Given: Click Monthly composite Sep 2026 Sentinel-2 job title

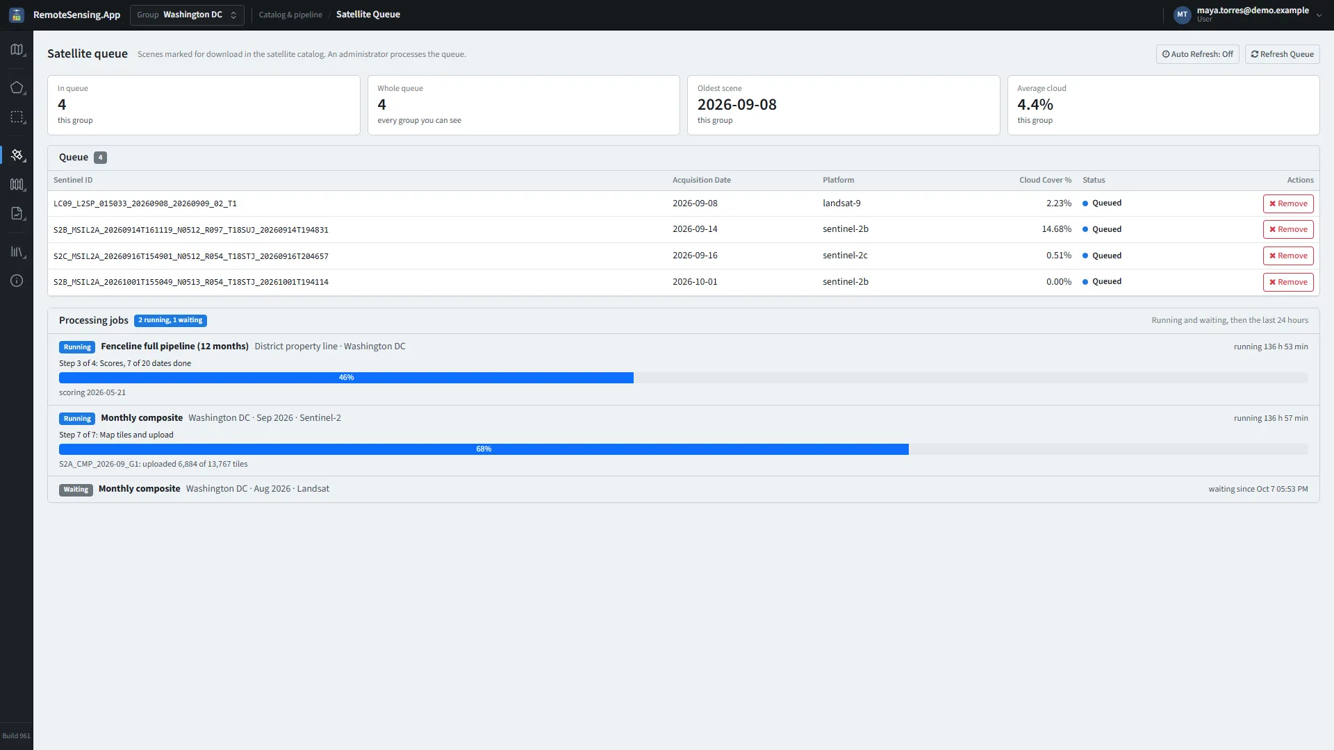Looking at the screenshot, I should [142, 418].
